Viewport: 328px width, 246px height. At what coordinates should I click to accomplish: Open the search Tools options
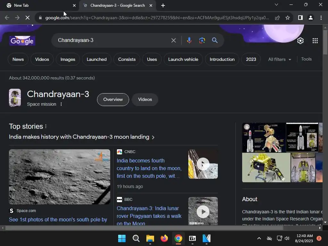(x=306, y=59)
